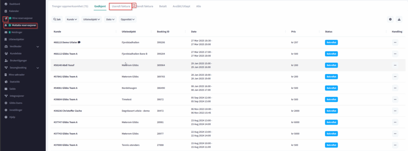The image size is (408, 151).
Task: Click the download export icon
Action: click(399, 19)
